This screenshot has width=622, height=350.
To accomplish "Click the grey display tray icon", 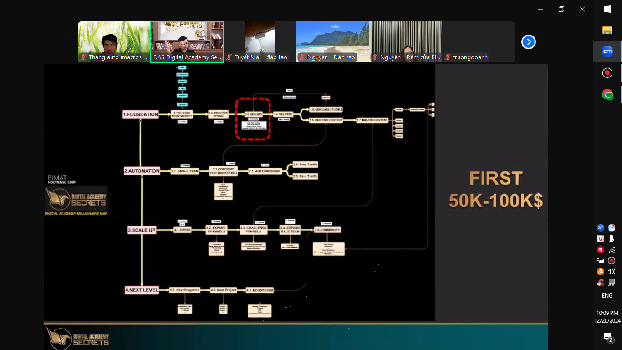I will pos(612,283).
